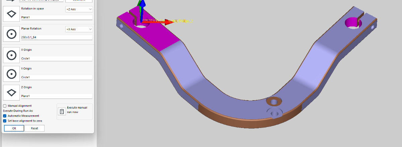Select the Y Origin circle feature icon
The image size is (402, 147).
(x=11, y=74)
